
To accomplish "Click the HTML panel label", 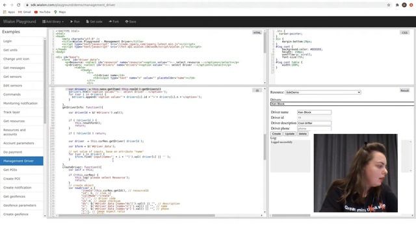I will tap(257, 32).
